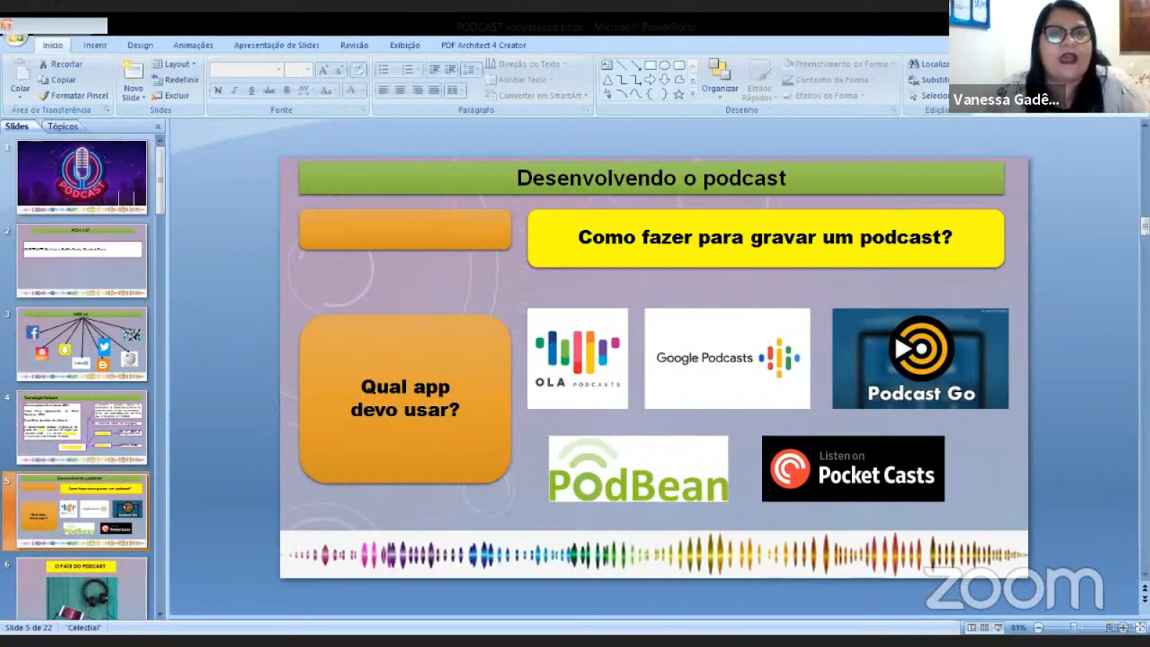Viewport: 1150px width, 647px height.
Task: Open the font name combo box
Action: [246, 70]
